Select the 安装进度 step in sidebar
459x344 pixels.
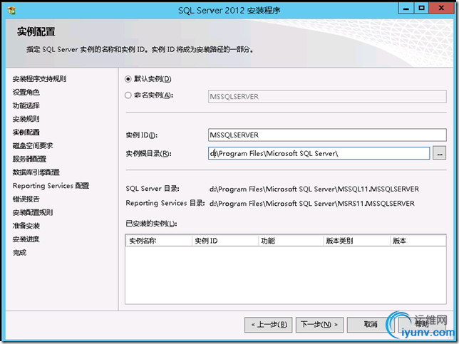pos(26,239)
